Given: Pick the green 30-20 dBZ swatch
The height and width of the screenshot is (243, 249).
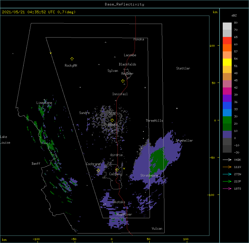Looking at the screenshot, I should [x=227, y=120].
